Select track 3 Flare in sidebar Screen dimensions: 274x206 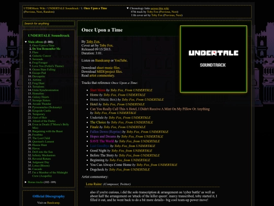(x=36, y=52)
